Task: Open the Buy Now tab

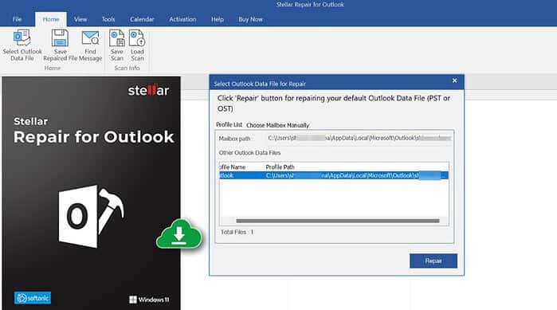Action: point(250,19)
